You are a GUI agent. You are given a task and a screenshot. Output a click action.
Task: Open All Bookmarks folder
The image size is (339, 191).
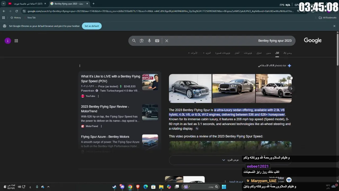point(327,18)
